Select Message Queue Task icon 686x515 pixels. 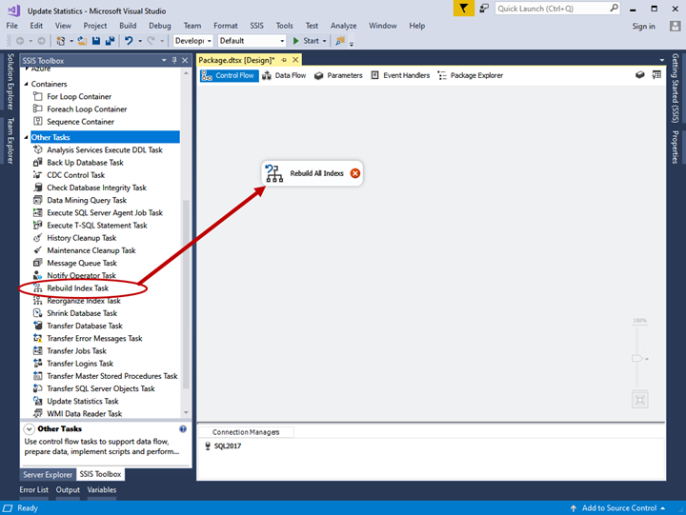coord(38,263)
